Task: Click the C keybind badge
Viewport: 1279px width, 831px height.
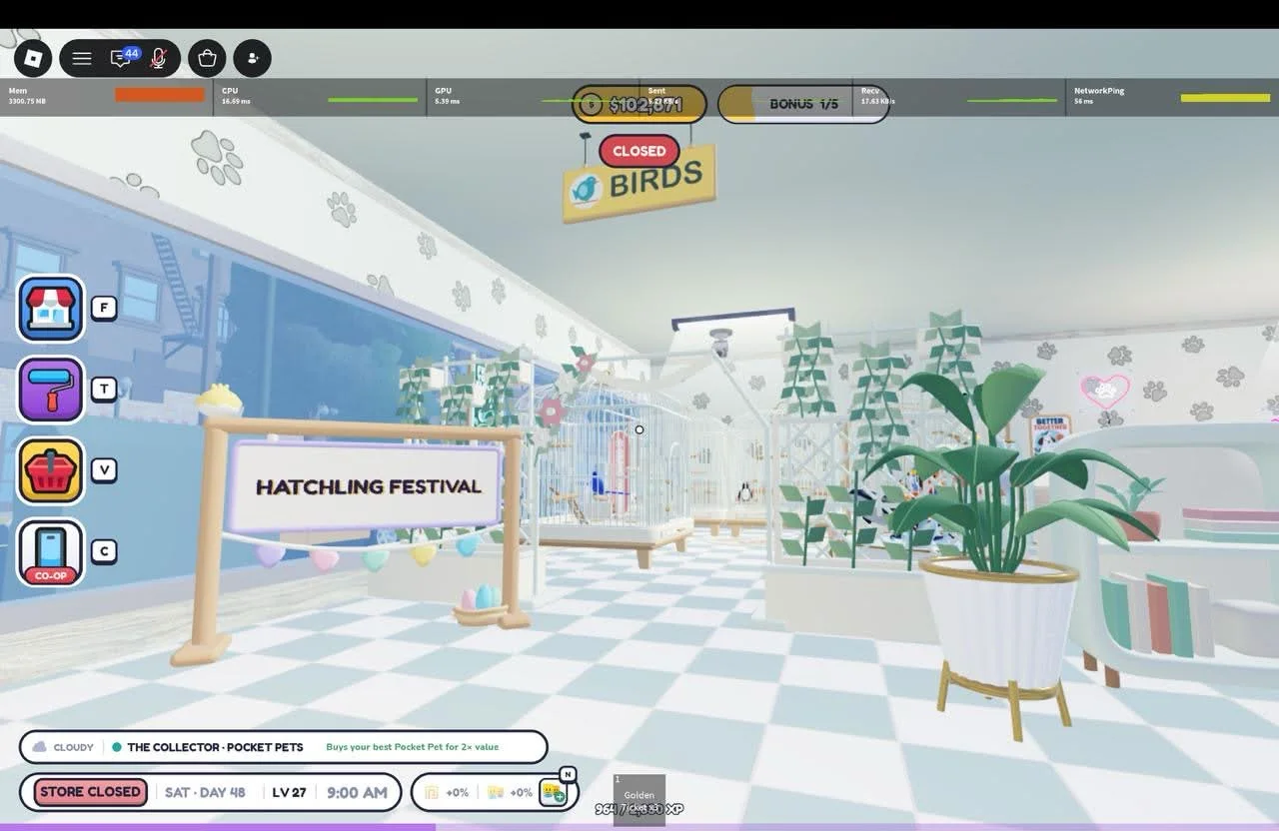Action: coord(104,550)
